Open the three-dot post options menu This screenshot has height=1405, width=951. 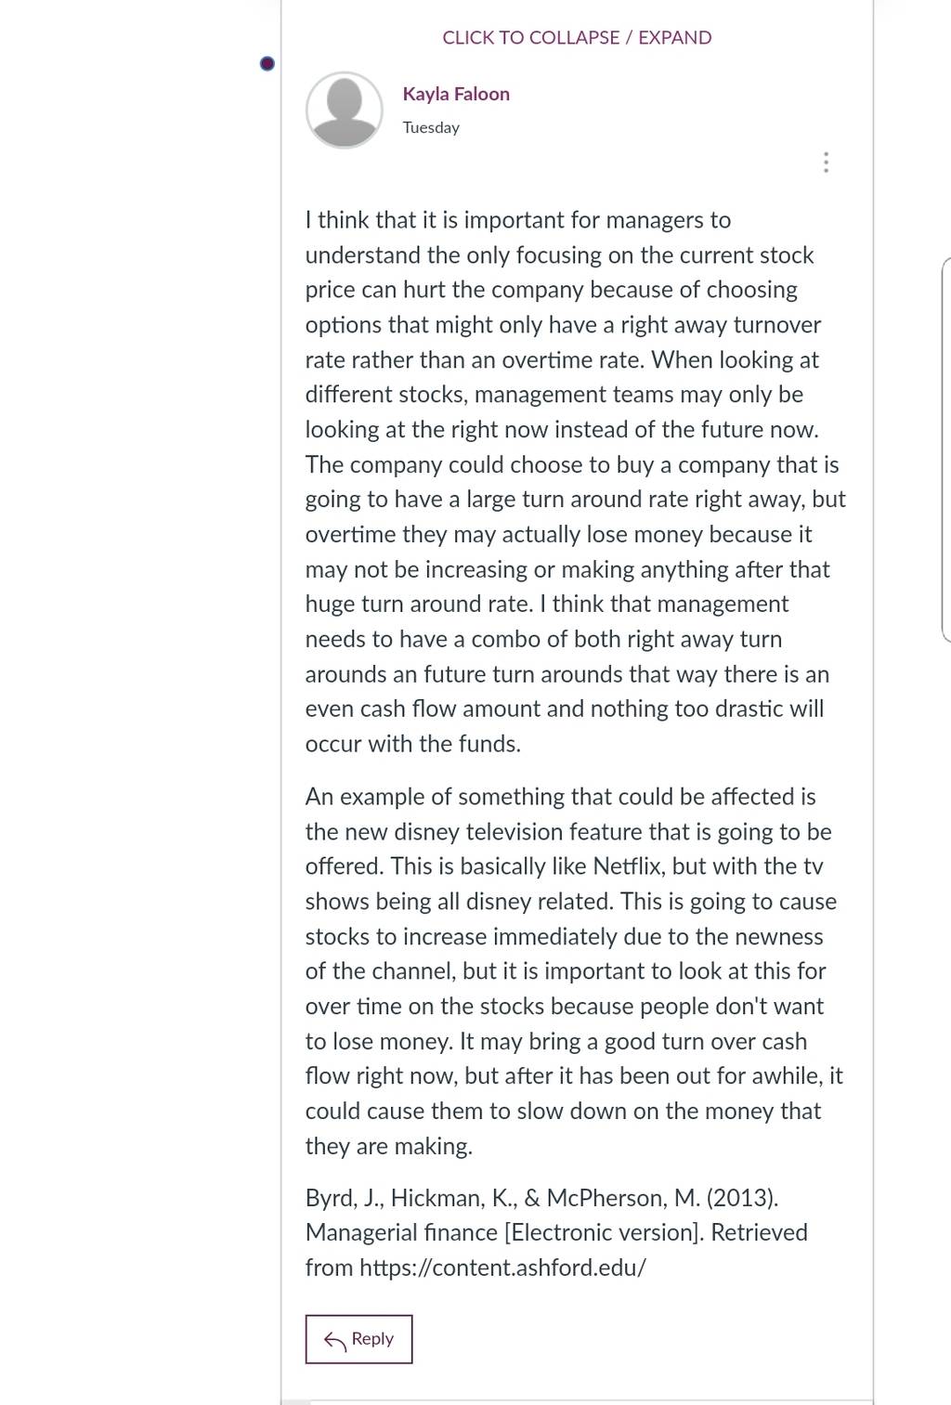tap(826, 163)
